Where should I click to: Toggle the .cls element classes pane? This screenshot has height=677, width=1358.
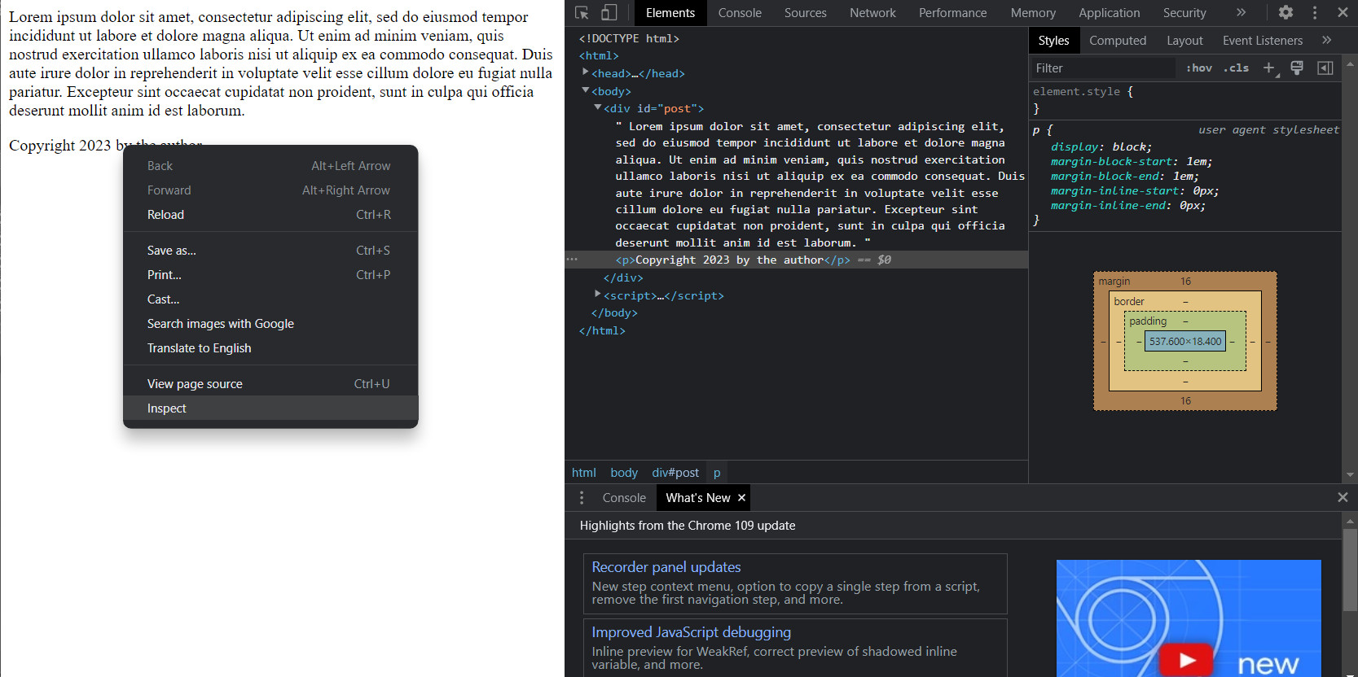pos(1236,68)
